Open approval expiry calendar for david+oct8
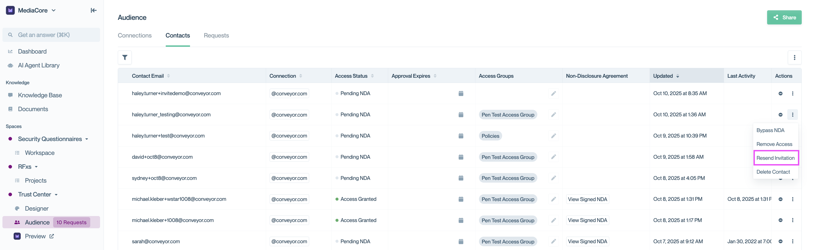This screenshot has height=250, width=814. 461,157
